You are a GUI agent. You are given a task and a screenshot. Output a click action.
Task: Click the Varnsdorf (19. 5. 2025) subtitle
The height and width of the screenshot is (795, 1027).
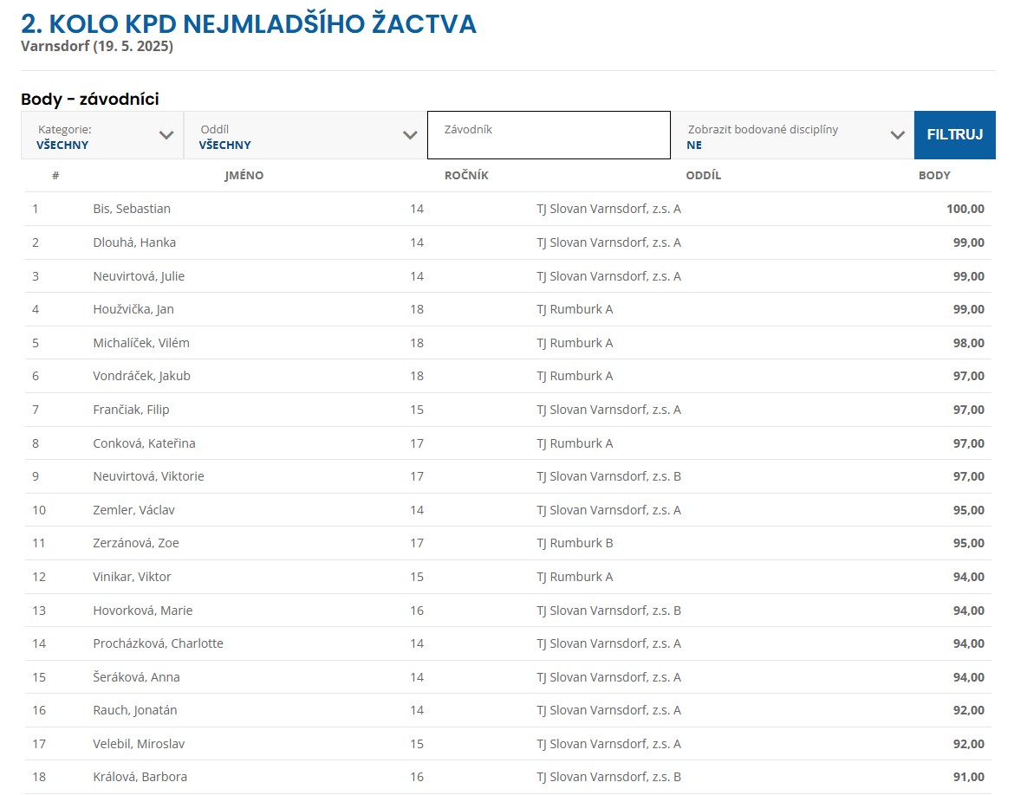(97, 47)
